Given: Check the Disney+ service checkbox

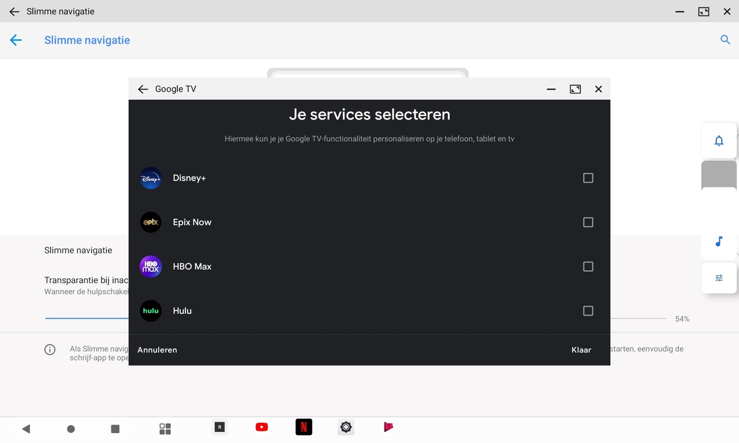Looking at the screenshot, I should [588, 178].
